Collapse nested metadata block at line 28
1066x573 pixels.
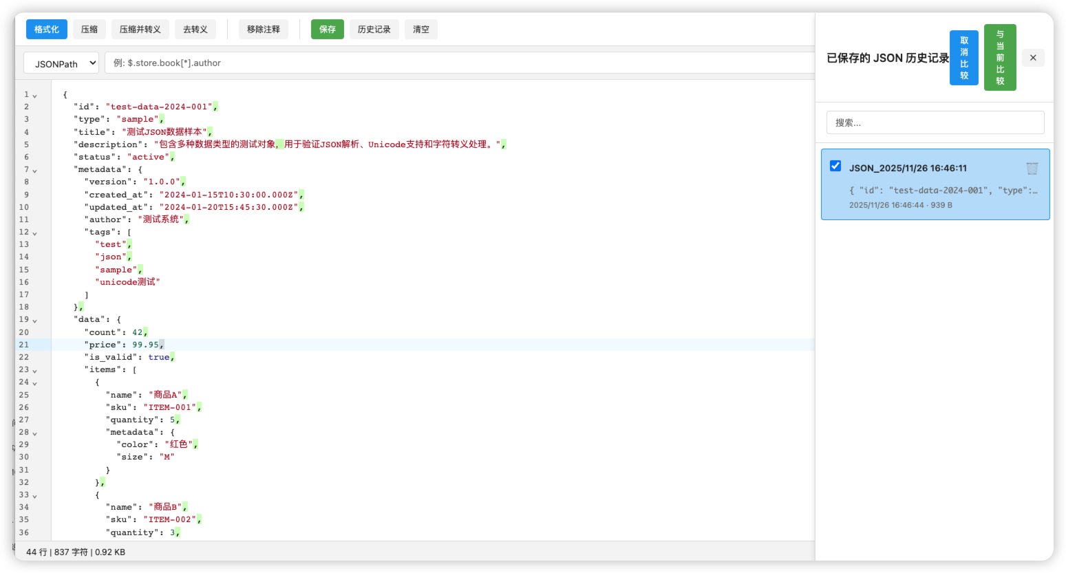coord(35,433)
